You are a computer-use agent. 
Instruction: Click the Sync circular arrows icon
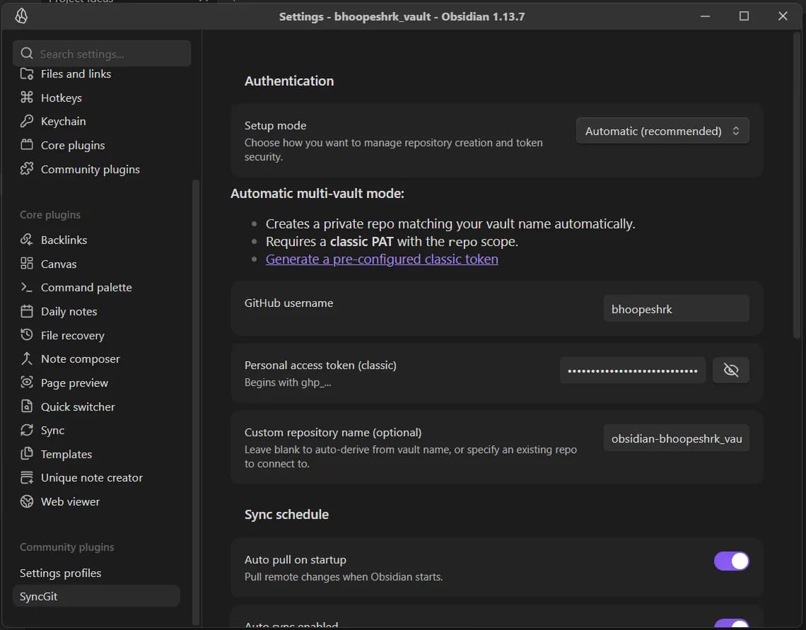coord(27,430)
